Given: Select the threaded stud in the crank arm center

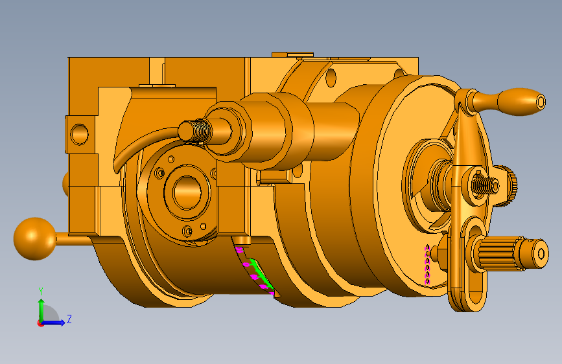Looking at the screenshot, I should point(486,185).
